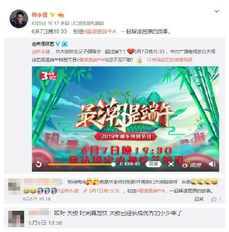Change video quality via 高清 button
This screenshot has width=229, height=232.
pyautogui.click(x=153, y=164)
